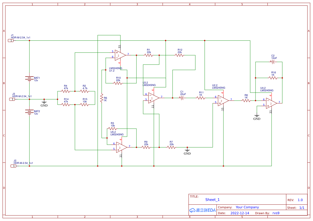Viewport: 313px width, 221px height.
Task: Select capacitor C2 10nF
Action: pyautogui.click(x=273, y=62)
